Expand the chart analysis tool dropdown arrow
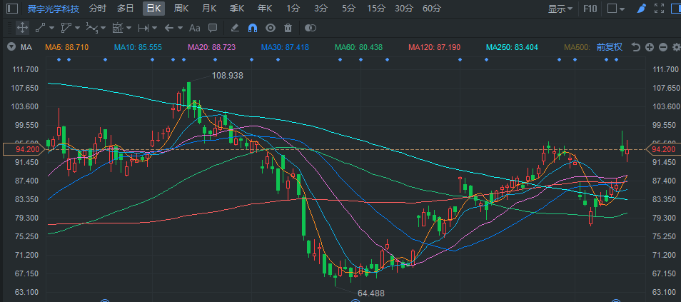 click(128, 29)
